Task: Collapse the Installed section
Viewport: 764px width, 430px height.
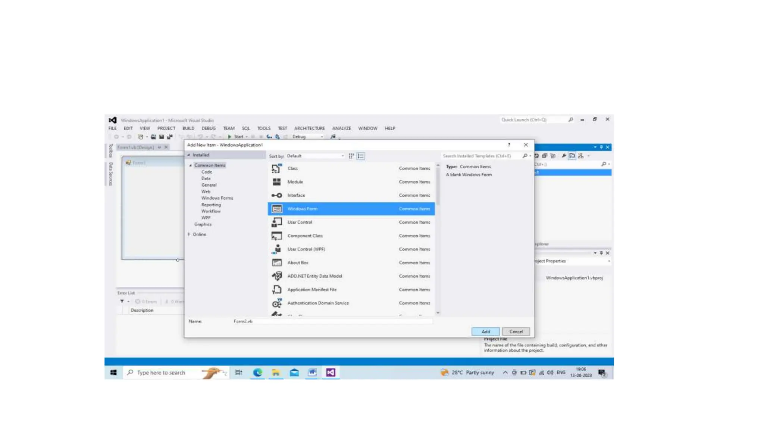Action: click(189, 155)
